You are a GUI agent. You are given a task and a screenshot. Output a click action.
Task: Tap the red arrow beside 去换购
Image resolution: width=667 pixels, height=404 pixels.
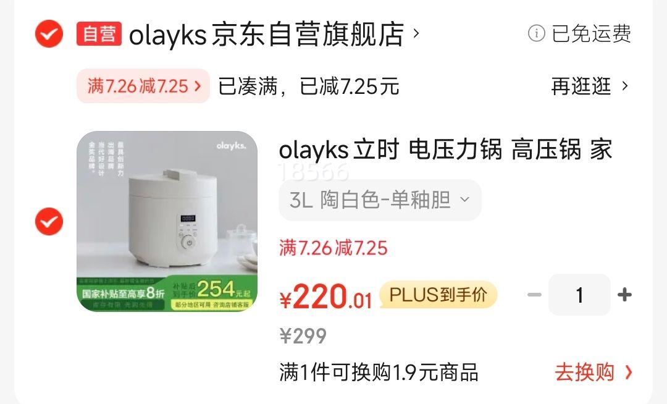click(x=628, y=372)
